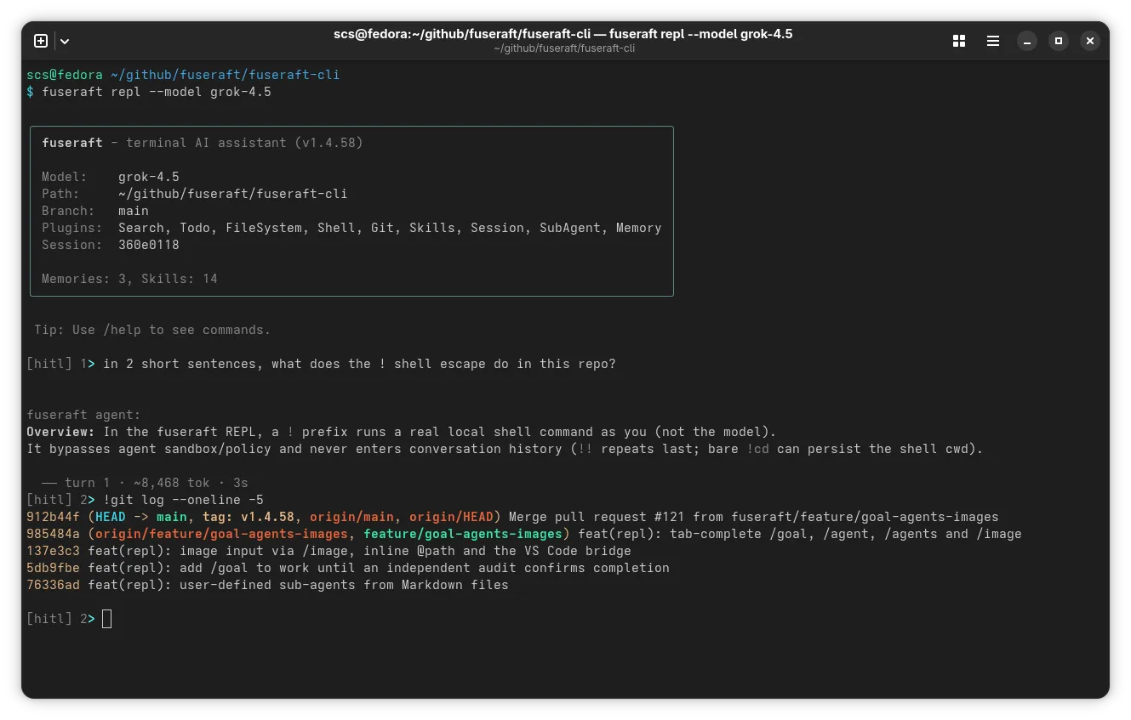
Task: Click the Tip: Use /help line
Action: point(152,330)
